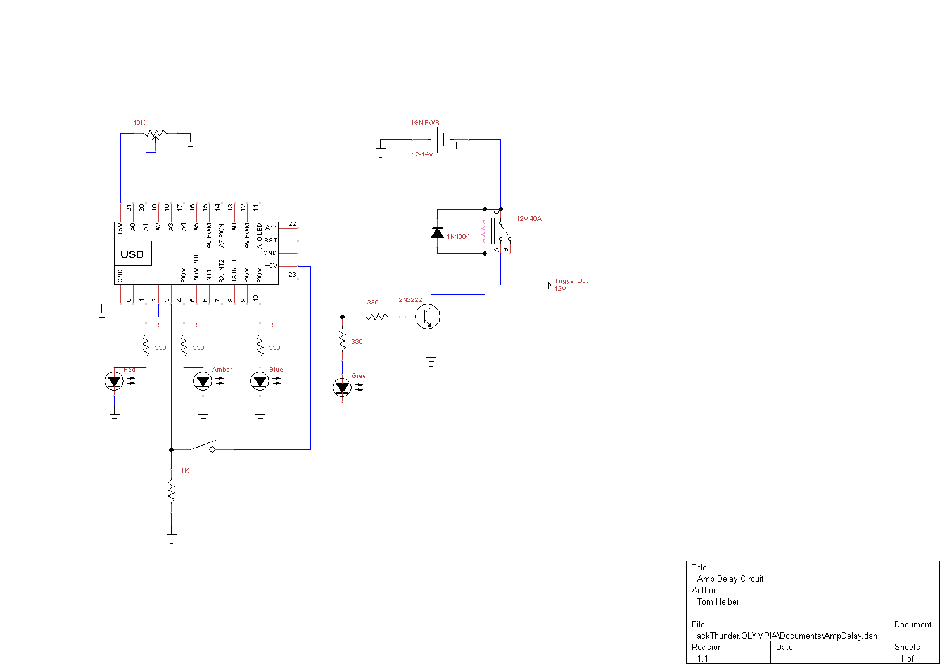Image resolution: width=947 pixels, height=671 pixels.
Task: Select the push switch symbol
Action: [x=203, y=446]
